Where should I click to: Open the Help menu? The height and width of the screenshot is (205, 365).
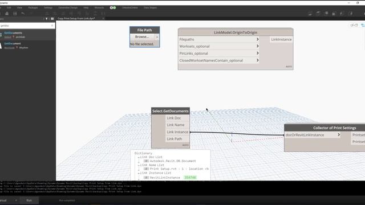tap(86, 7)
